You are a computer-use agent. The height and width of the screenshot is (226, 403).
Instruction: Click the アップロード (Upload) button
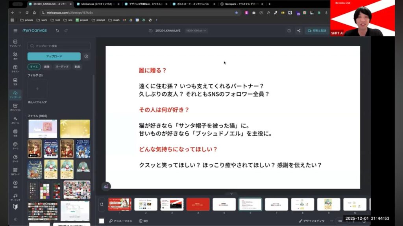coord(54,56)
